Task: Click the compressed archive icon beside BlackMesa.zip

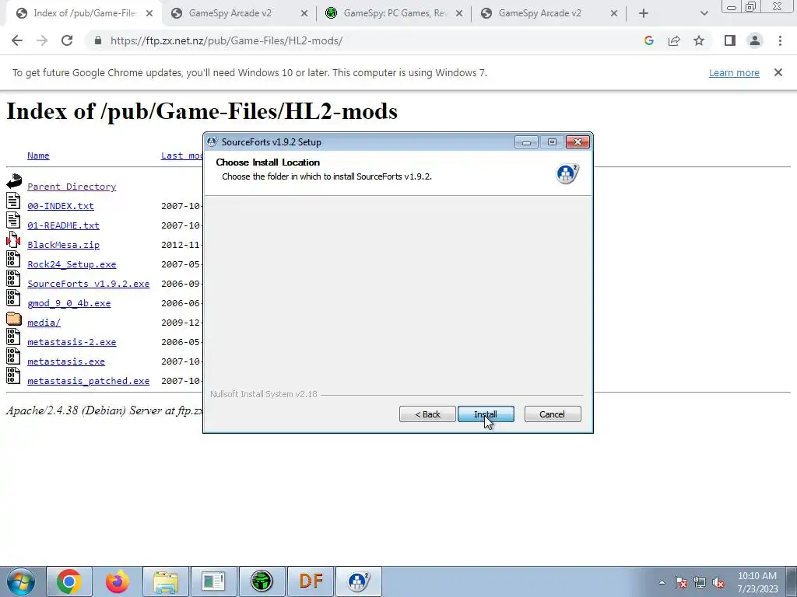Action: pos(13,239)
